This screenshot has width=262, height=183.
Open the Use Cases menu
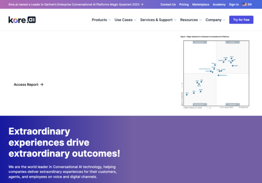point(124,20)
